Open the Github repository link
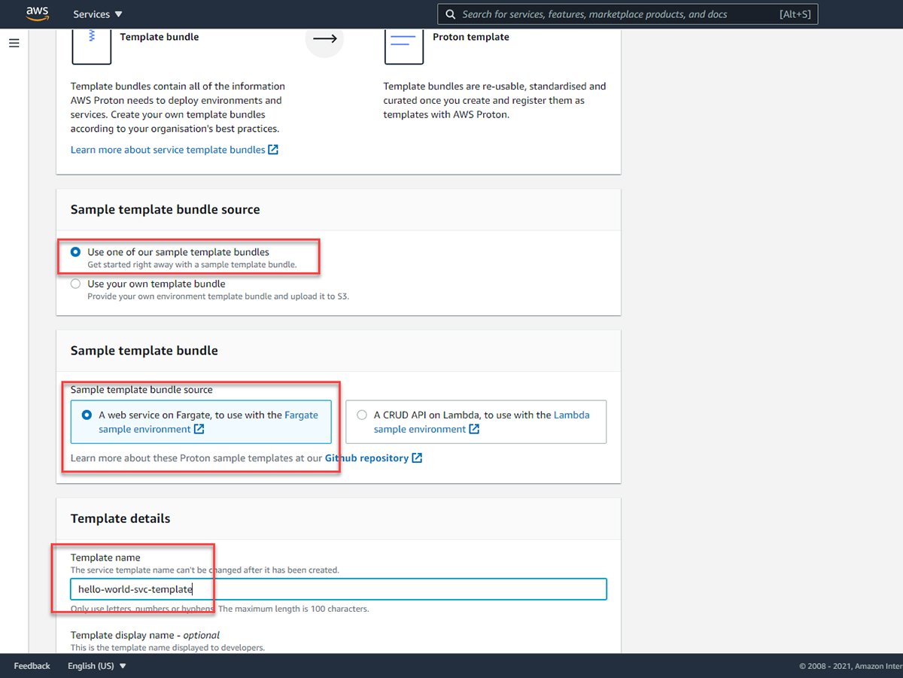The image size is (903, 678). (x=366, y=458)
